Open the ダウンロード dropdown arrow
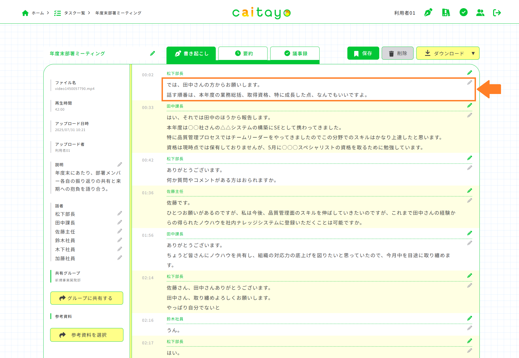The height and width of the screenshot is (358, 519). tap(473, 53)
